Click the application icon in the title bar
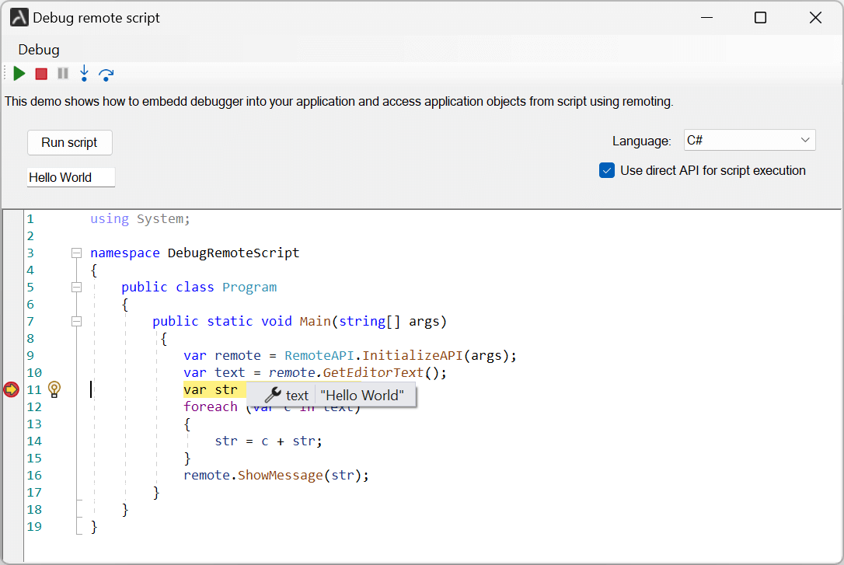The height and width of the screenshot is (565, 844). (19, 17)
